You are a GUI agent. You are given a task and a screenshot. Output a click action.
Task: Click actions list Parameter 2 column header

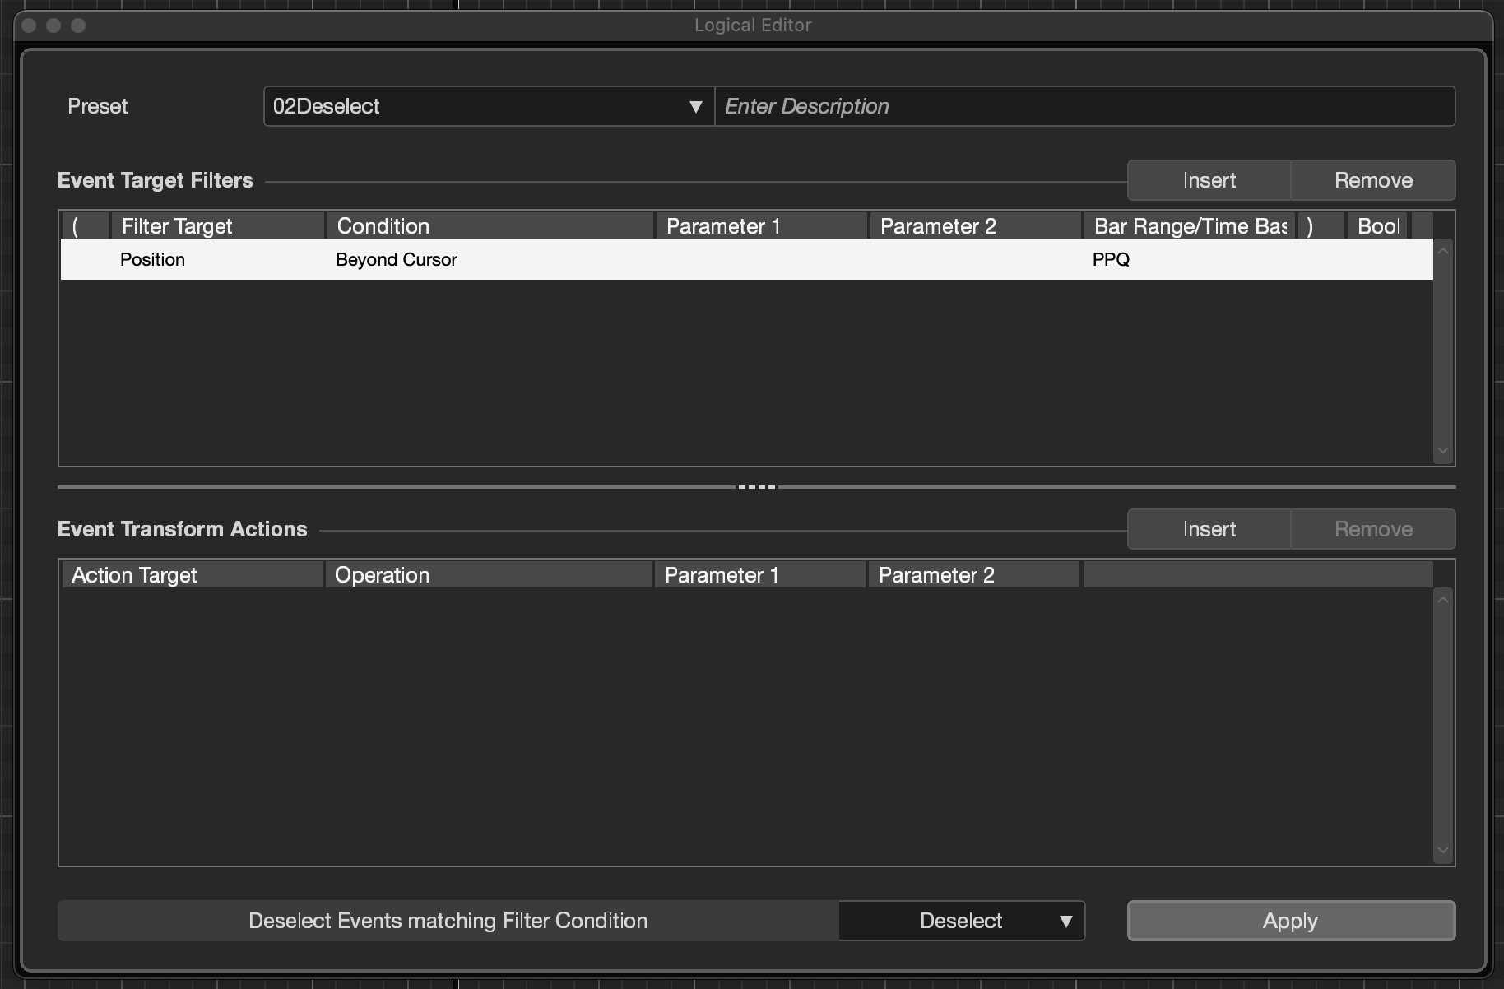coord(974,575)
